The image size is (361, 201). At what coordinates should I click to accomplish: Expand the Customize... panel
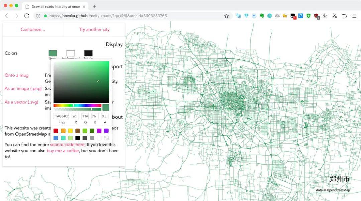(33, 29)
